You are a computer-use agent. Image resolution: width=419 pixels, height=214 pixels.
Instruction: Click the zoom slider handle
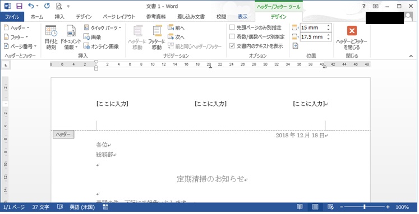(x=365, y=207)
